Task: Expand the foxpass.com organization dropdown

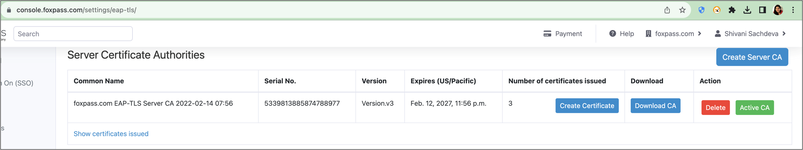Action: (x=674, y=34)
